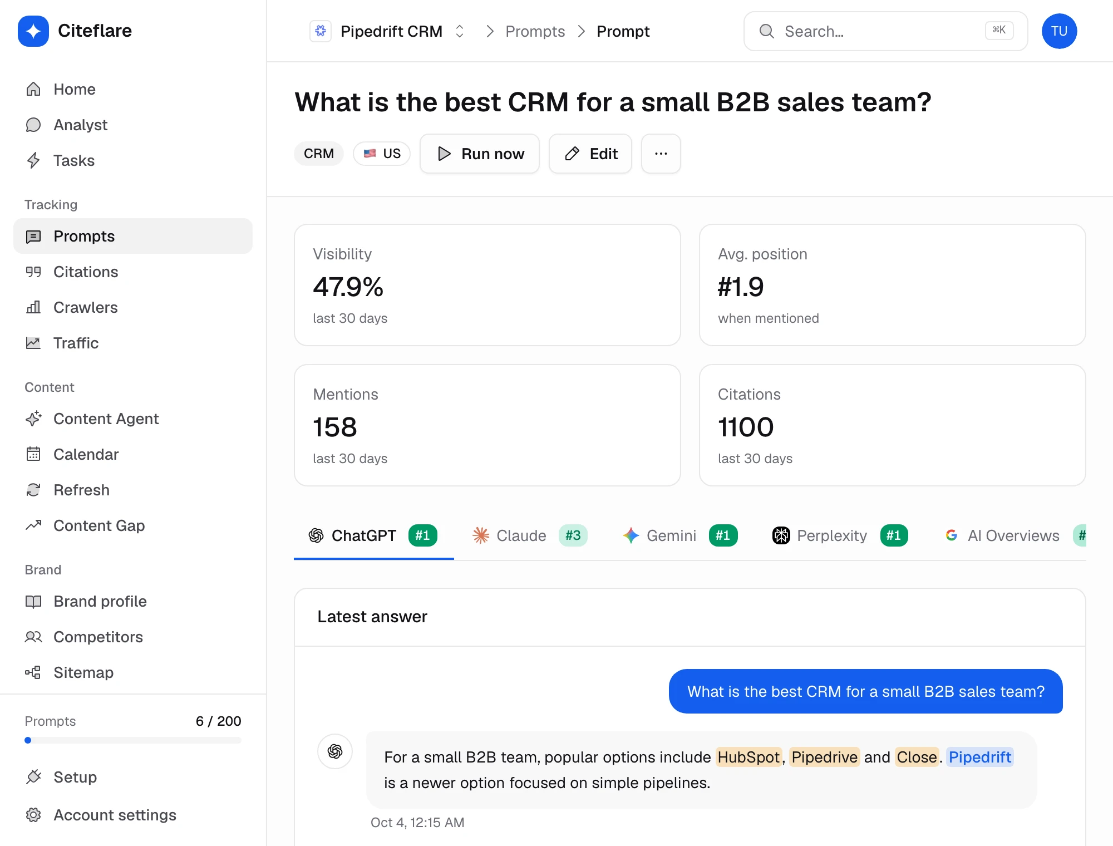This screenshot has width=1113, height=846.
Task: Open the more options ellipsis menu
Action: [x=661, y=154]
